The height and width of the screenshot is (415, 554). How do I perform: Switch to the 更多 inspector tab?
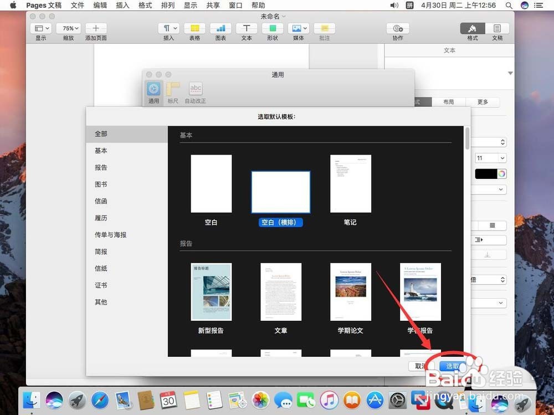pos(483,102)
